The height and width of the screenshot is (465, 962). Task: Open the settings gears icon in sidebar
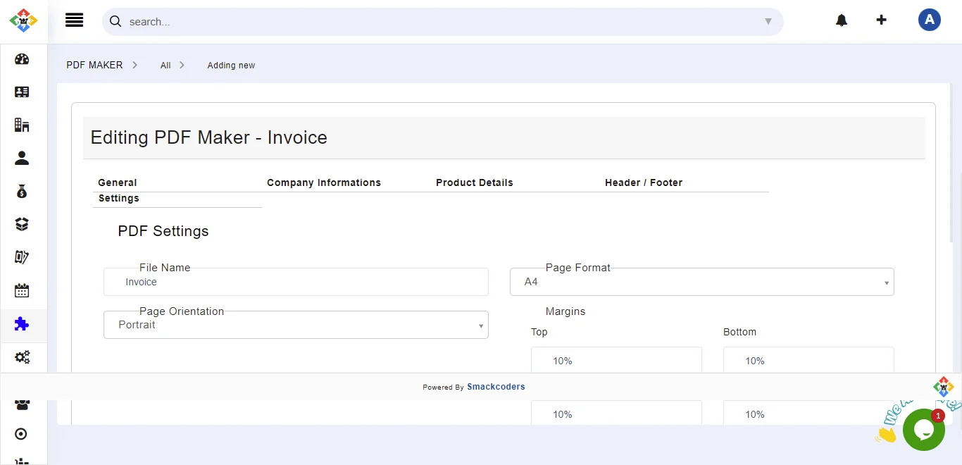point(22,357)
